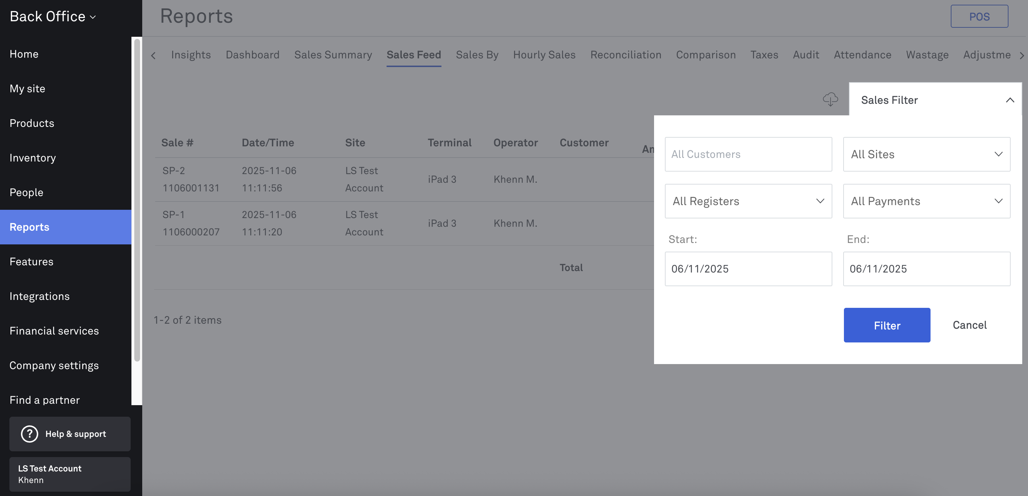Open the All Payments dropdown
This screenshot has width=1028, height=496.
pyautogui.click(x=926, y=201)
